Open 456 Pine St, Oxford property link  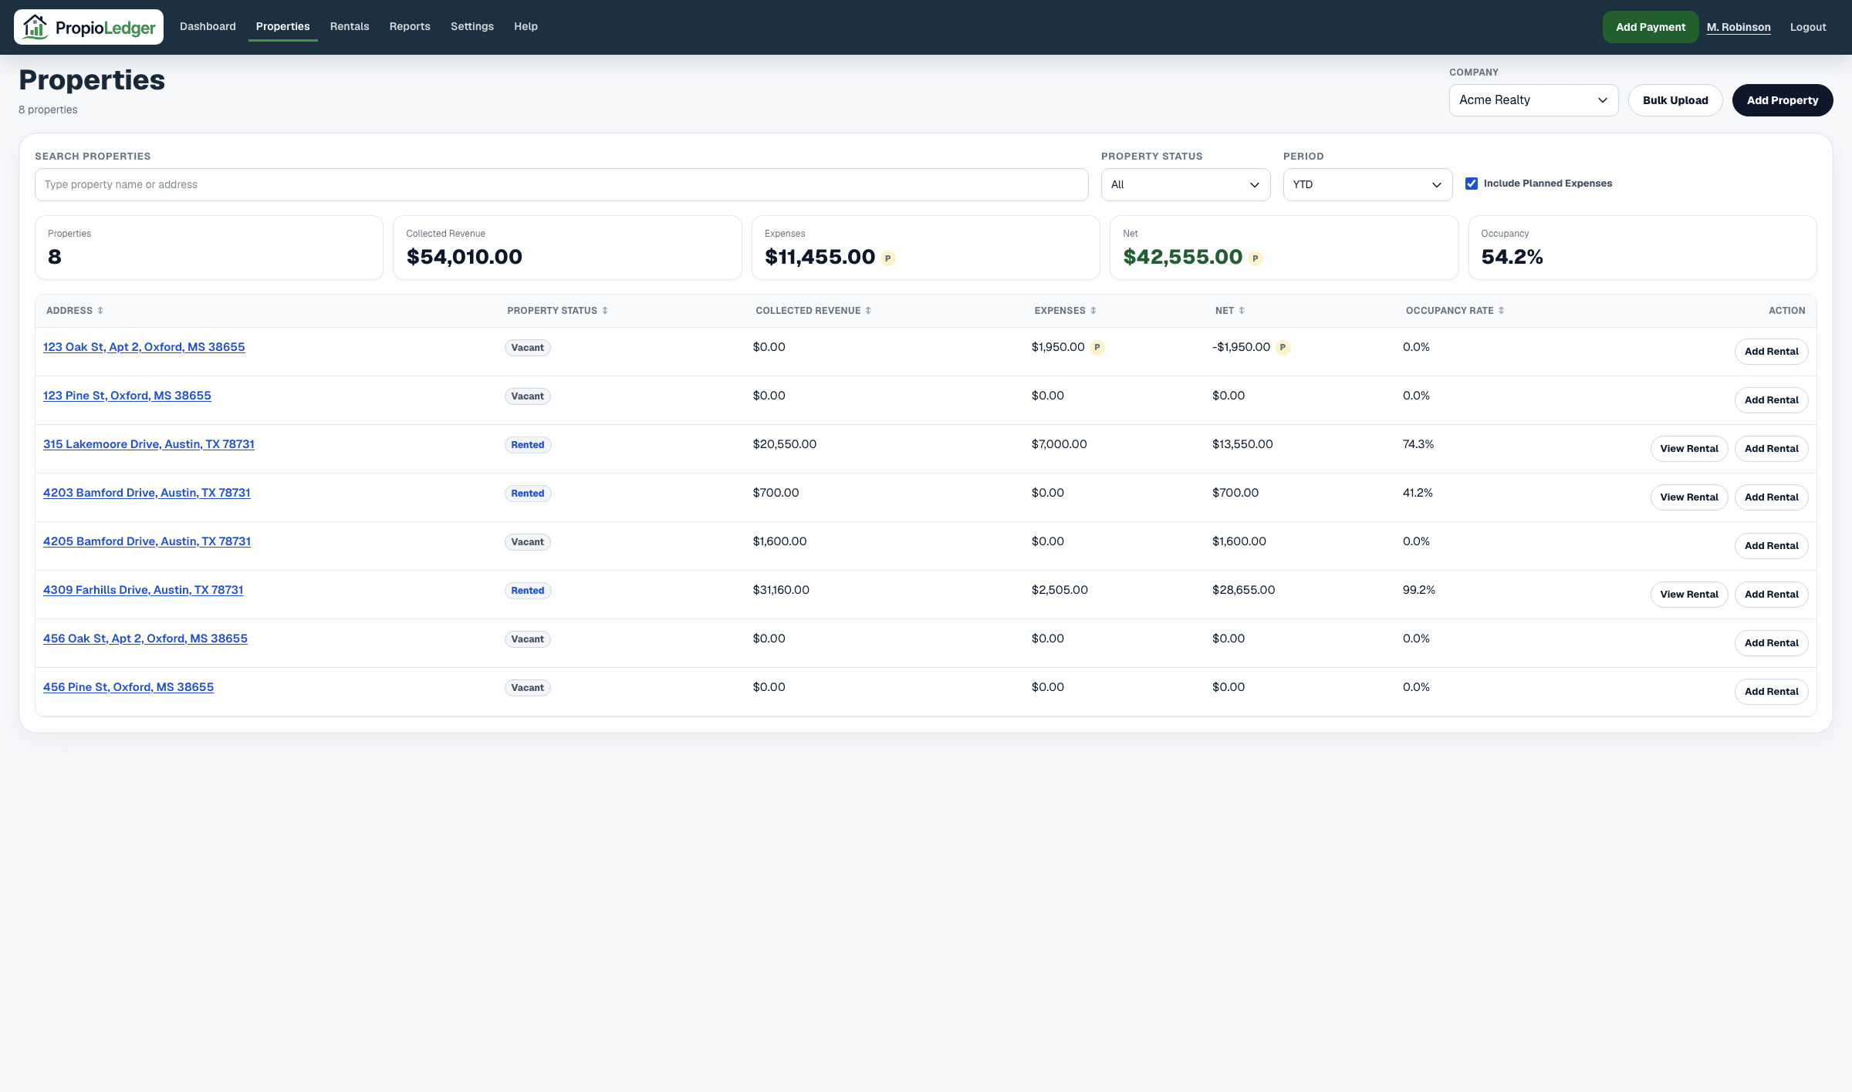coord(128,687)
